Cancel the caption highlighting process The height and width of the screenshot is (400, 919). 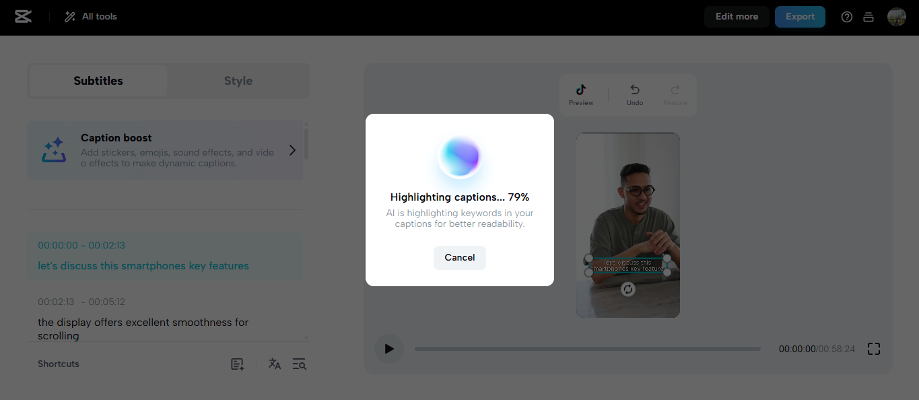coord(459,257)
